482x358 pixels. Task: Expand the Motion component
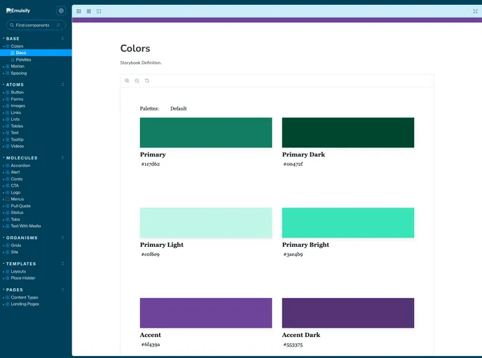click(x=18, y=66)
